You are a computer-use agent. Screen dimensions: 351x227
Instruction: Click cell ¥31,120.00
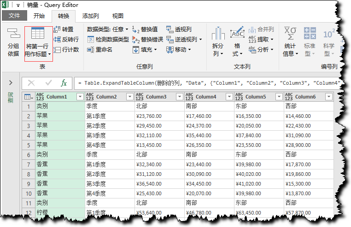[x=159, y=174]
